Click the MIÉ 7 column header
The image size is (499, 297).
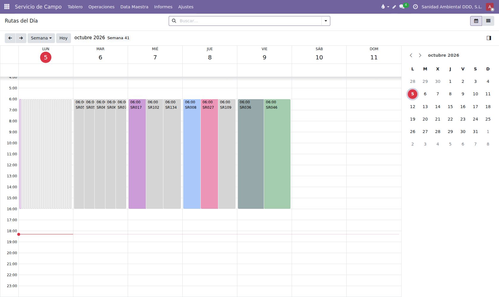[155, 54]
